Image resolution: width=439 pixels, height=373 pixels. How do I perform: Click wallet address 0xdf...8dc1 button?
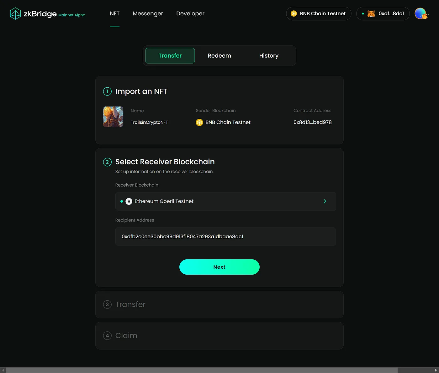point(383,13)
